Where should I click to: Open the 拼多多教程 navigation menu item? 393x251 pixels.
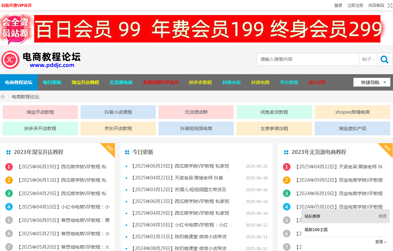(x=200, y=82)
